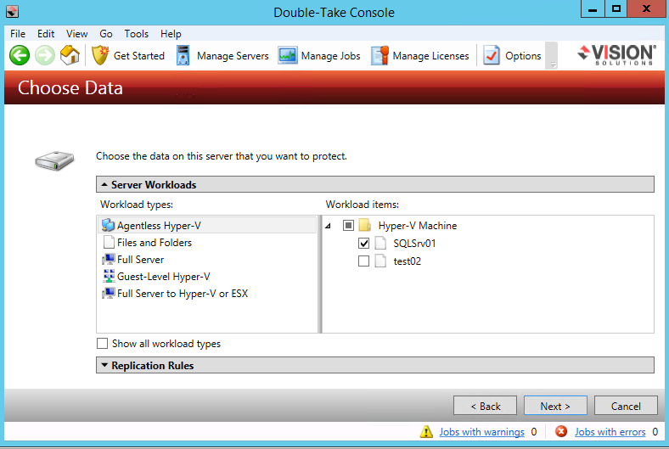Go back with the green arrow icon
This screenshot has height=449, width=669.
[20, 55]
